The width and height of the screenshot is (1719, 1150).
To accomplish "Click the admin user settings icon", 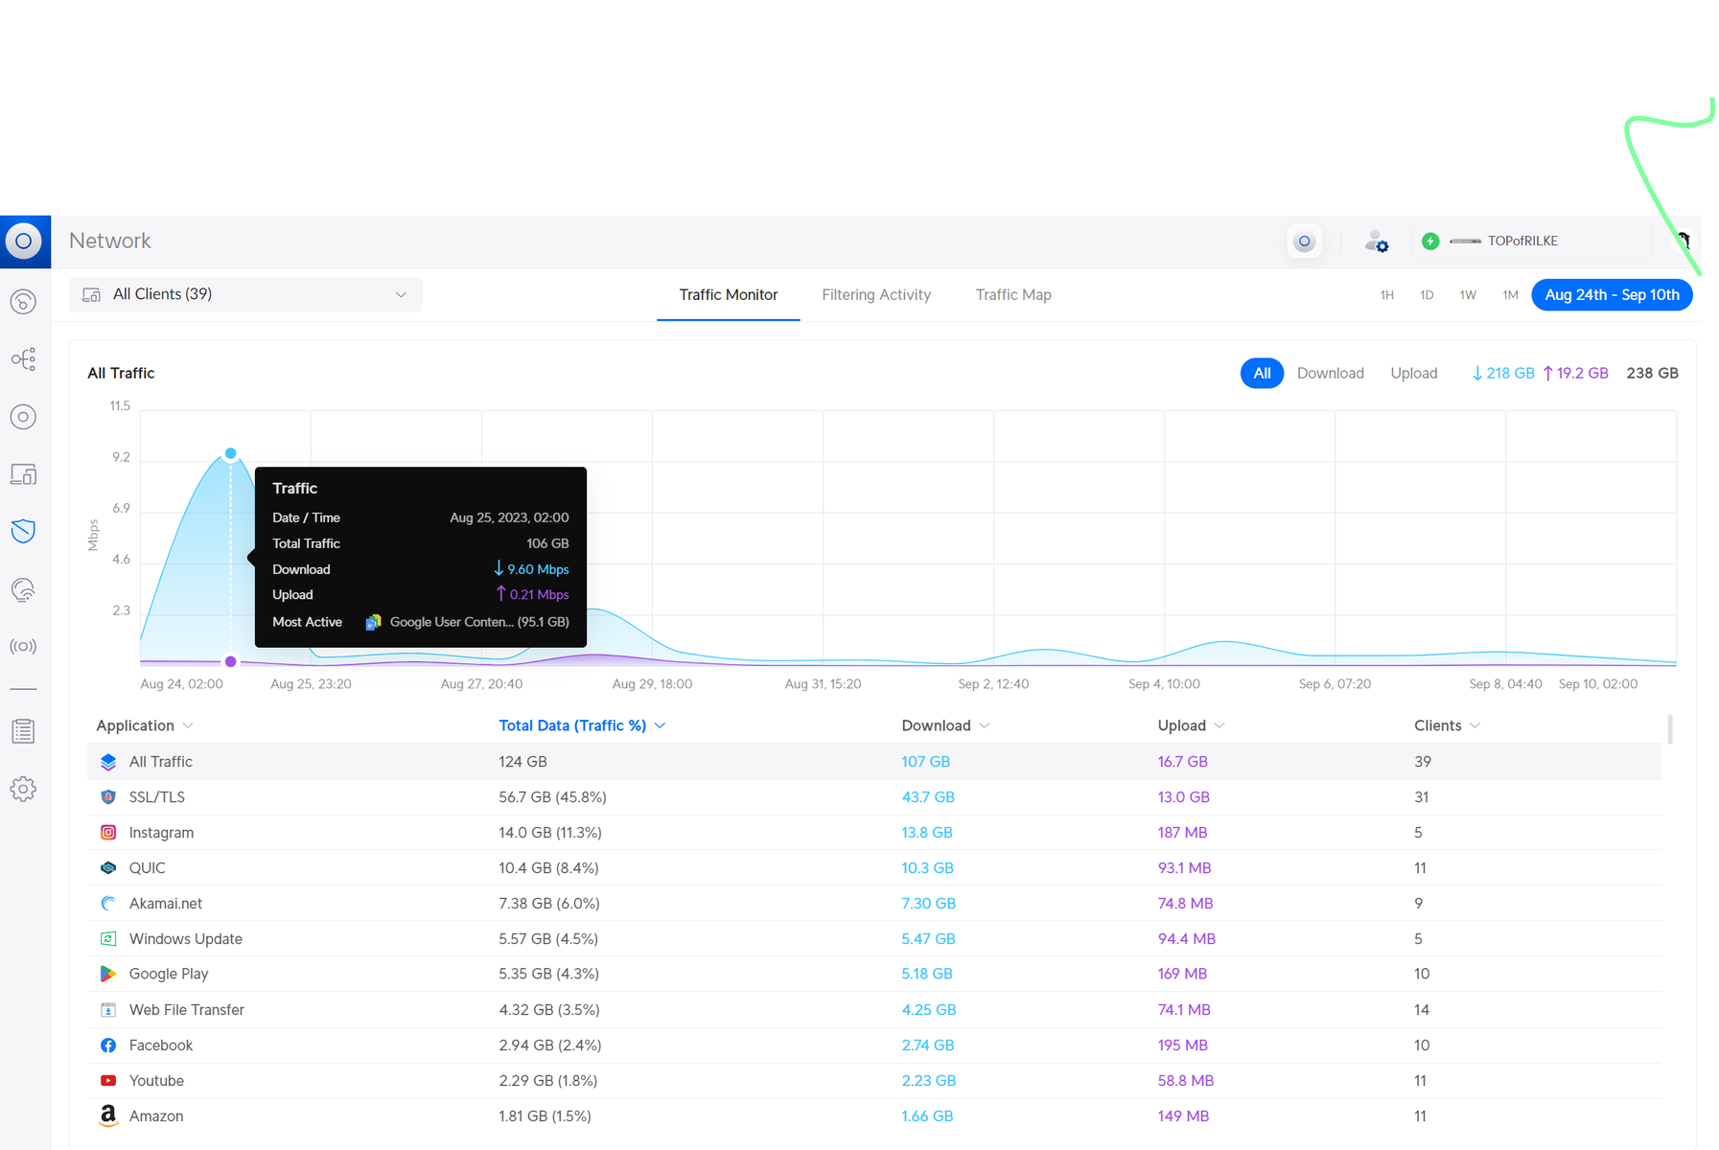I will [x=1377, y=241].
